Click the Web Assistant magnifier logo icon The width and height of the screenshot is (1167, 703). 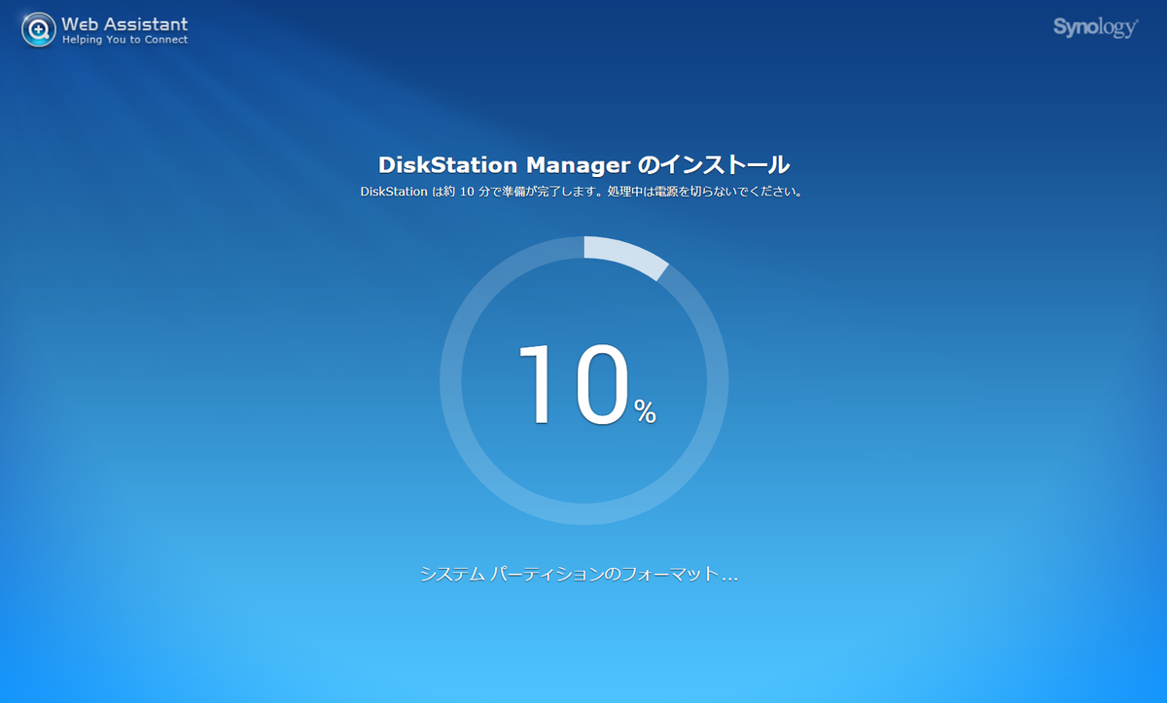(39, 29)
